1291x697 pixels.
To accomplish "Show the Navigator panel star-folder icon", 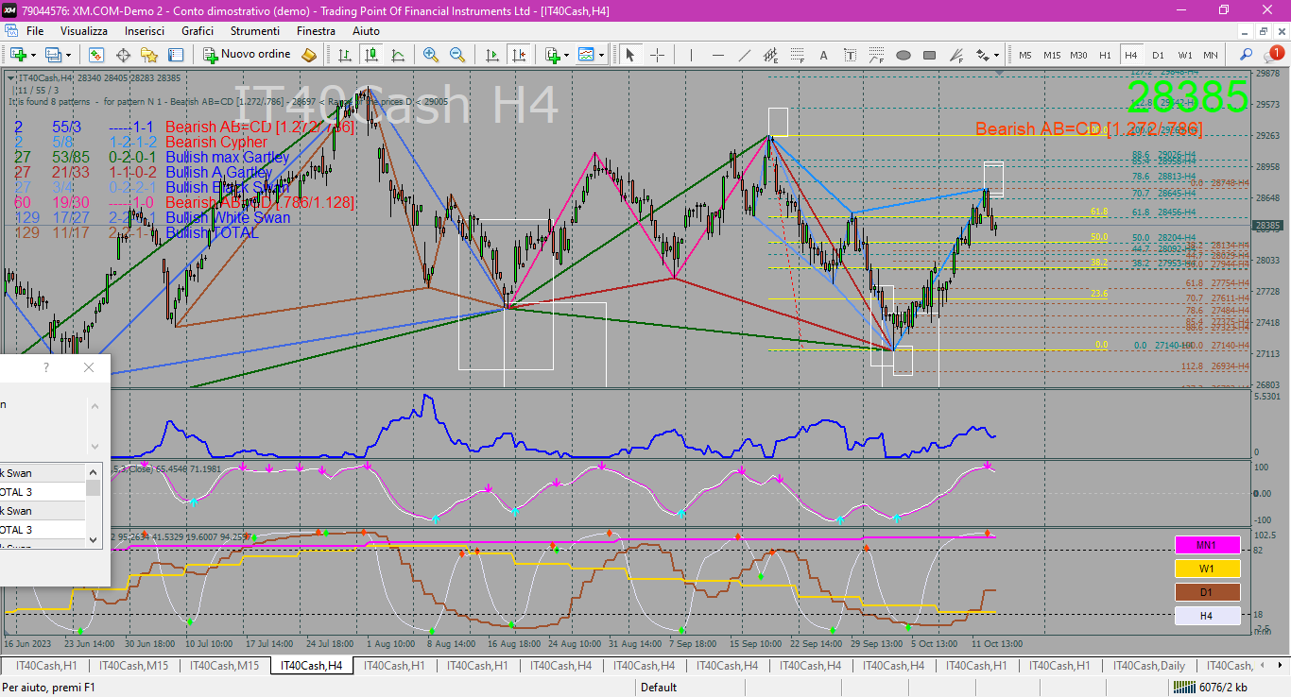I will (x=149, y=55).
